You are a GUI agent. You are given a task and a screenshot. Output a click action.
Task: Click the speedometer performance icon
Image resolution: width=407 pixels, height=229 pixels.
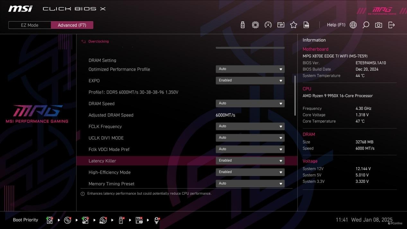268,25
